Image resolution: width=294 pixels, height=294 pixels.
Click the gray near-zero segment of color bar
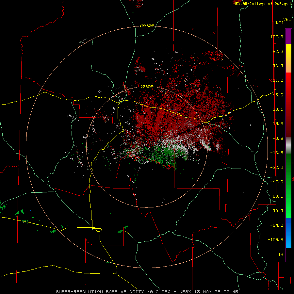click(x=288, y=145)
